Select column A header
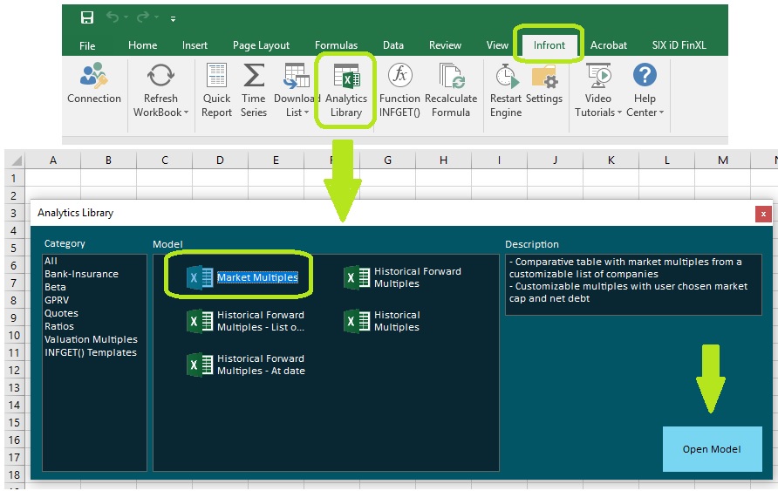Viewport: 778px width, 491px height. click(52, 160)
